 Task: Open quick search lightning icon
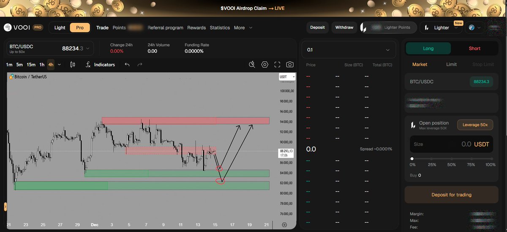252,65
